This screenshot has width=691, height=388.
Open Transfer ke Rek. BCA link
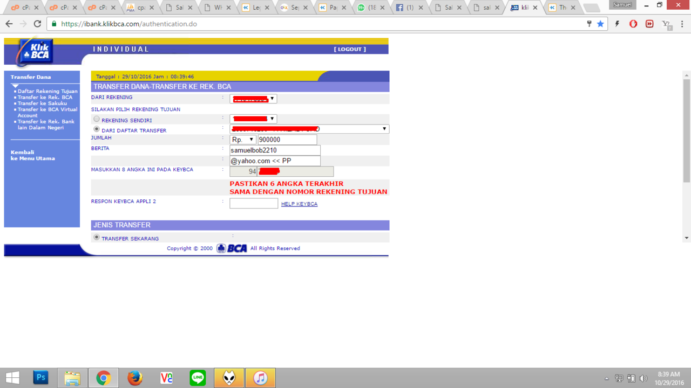click(45, 97)
